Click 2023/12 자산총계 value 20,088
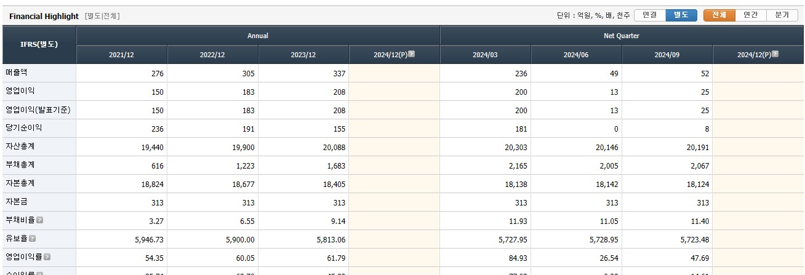This screenshot has height=275, width=805. (334, 148)
